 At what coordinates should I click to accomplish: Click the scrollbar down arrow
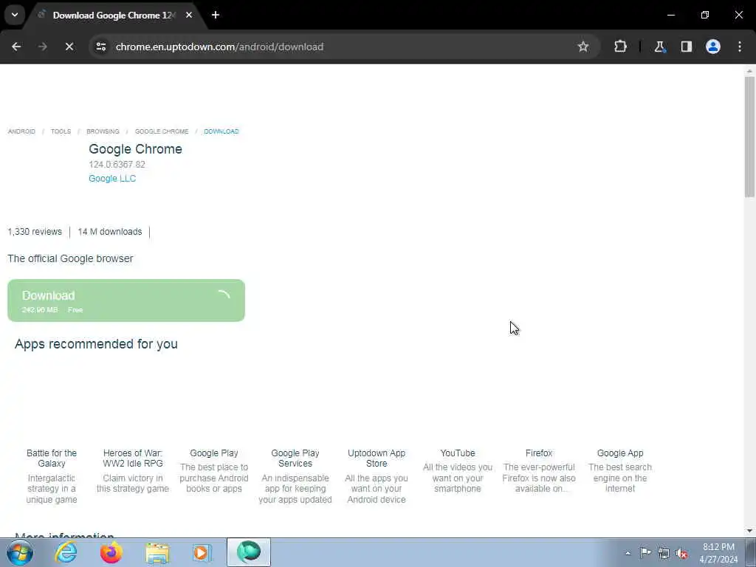point(749,531)
